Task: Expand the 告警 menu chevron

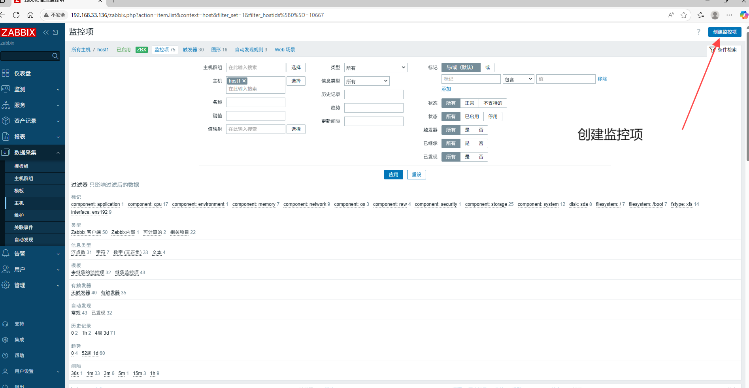Action: point(58,254)
